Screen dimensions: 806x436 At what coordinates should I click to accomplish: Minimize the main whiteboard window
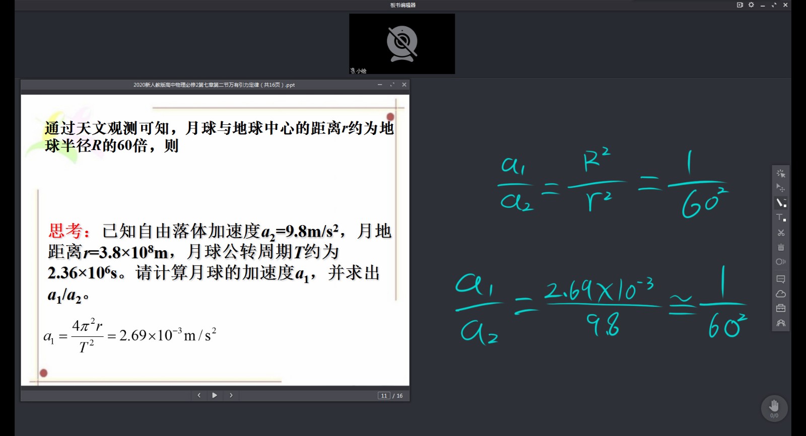[763, 5]
